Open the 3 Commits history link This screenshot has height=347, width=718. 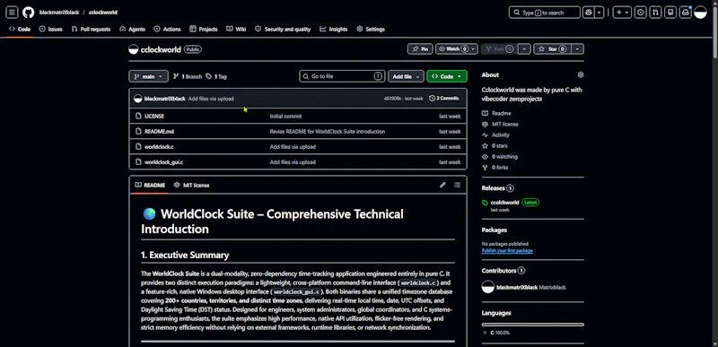coord(443,99)
